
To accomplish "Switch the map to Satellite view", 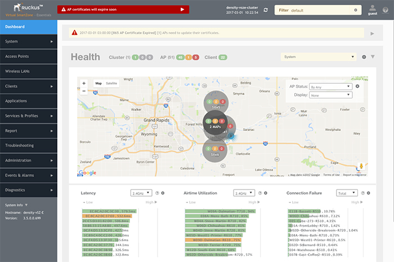I will [111, 83].
